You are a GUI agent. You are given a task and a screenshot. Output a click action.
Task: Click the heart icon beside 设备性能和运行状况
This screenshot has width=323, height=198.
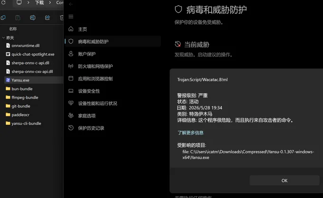pyautogui.click(x=71, y=103)
